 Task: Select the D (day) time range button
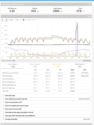point(58,16)
